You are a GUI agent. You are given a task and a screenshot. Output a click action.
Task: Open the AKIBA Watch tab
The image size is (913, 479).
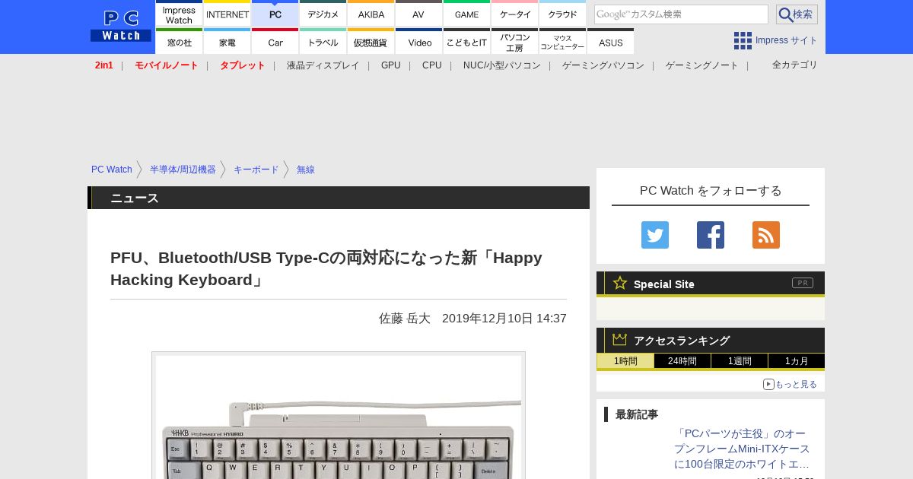371,13
